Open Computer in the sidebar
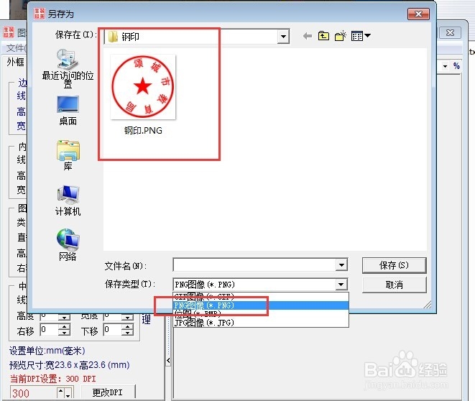 click(x=68, y=200)
